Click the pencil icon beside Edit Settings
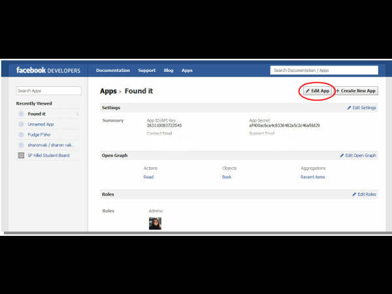The height and width of the screenshot is (294, 392). [x=349, y=108]
